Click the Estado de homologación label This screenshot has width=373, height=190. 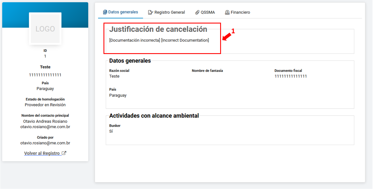pos(45,99)
